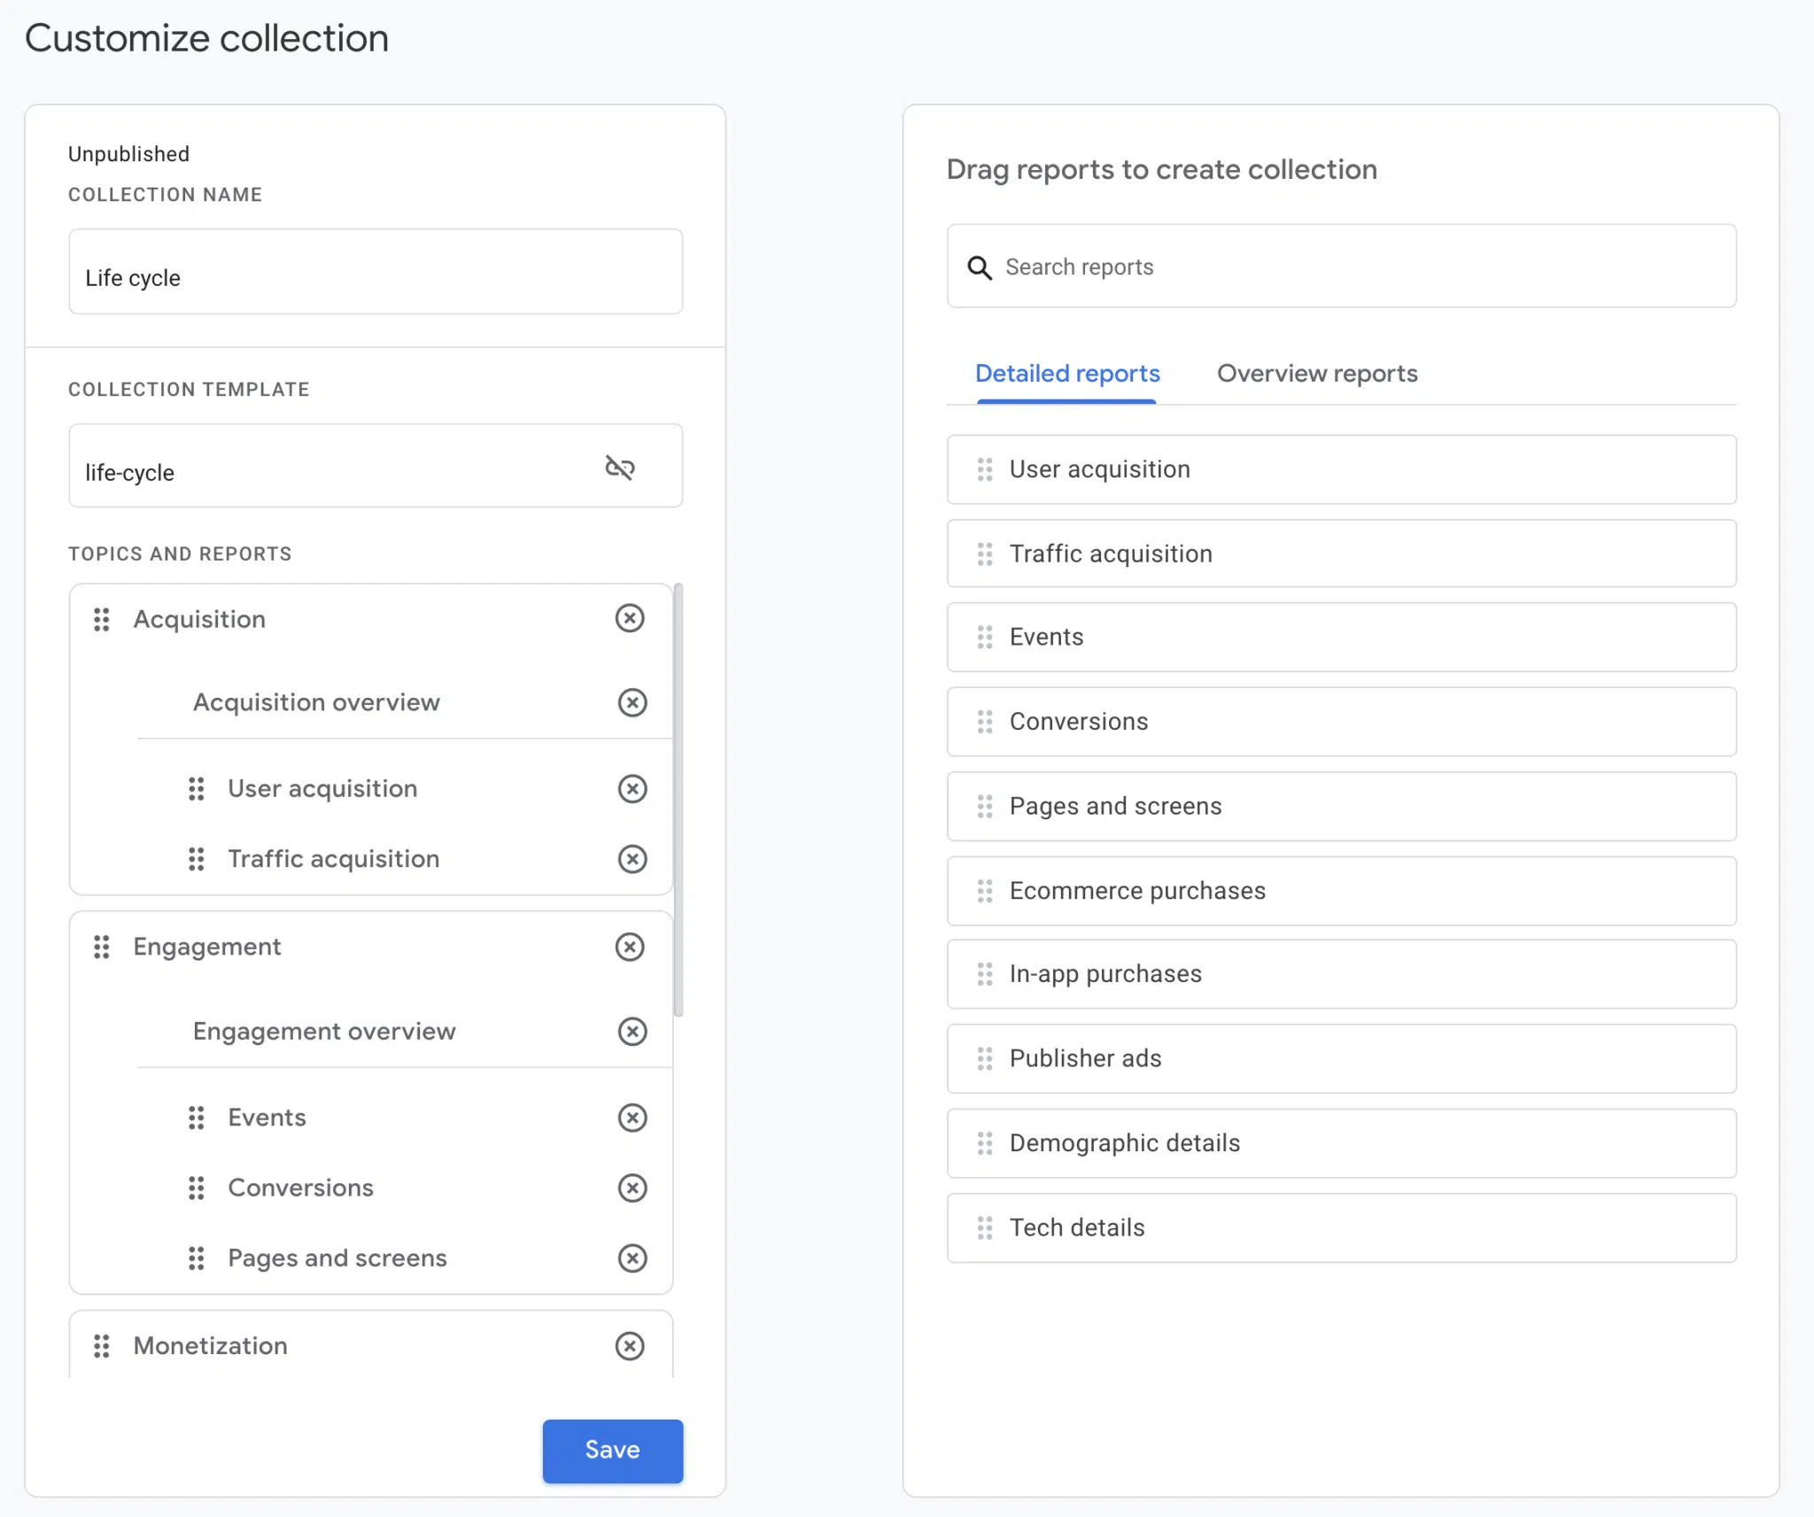This screenshot has width=1814, height=1517.
Task: Remove User acquisition from the Acquisition topic
Action: click(x=632, y=788)
